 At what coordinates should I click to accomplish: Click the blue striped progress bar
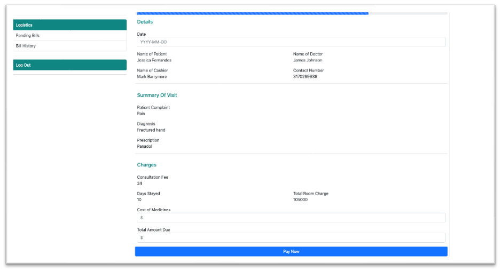coord(253,13)
